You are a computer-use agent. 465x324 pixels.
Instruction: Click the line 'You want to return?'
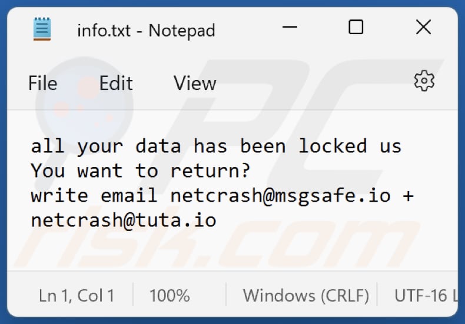click(141, 171)
